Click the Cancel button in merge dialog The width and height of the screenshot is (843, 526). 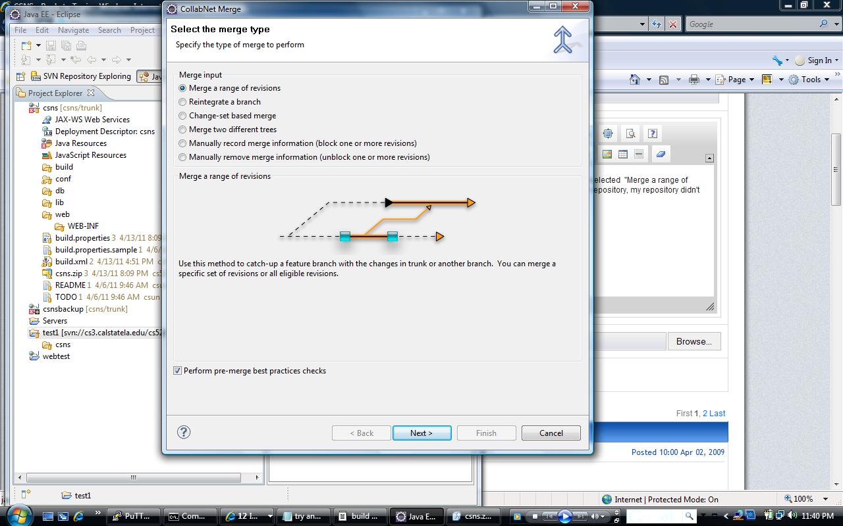pos(551,433)
